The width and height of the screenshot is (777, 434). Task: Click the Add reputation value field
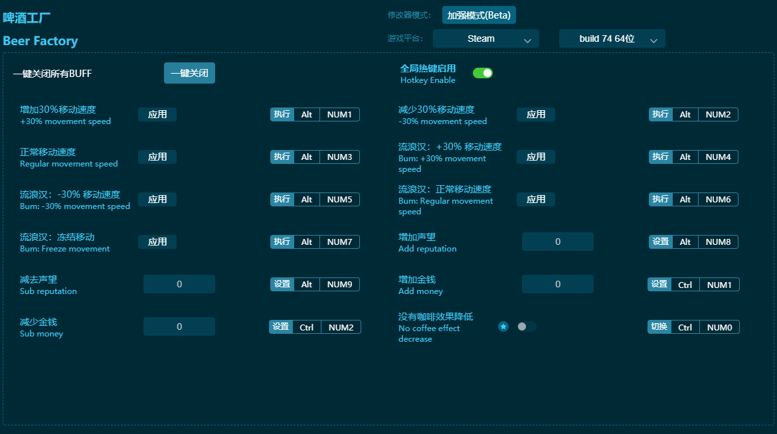coord(557,242)
